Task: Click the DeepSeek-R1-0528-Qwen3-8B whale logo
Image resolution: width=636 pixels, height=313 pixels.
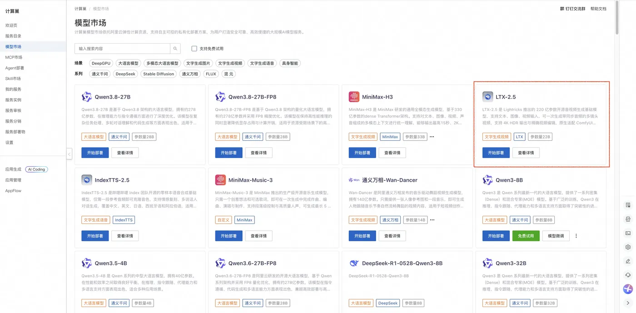Action: pyautogui.click(x=354, y=263)
